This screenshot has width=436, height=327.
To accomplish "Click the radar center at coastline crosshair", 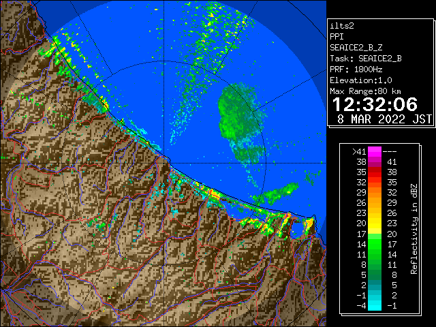I will click(164, 163).
